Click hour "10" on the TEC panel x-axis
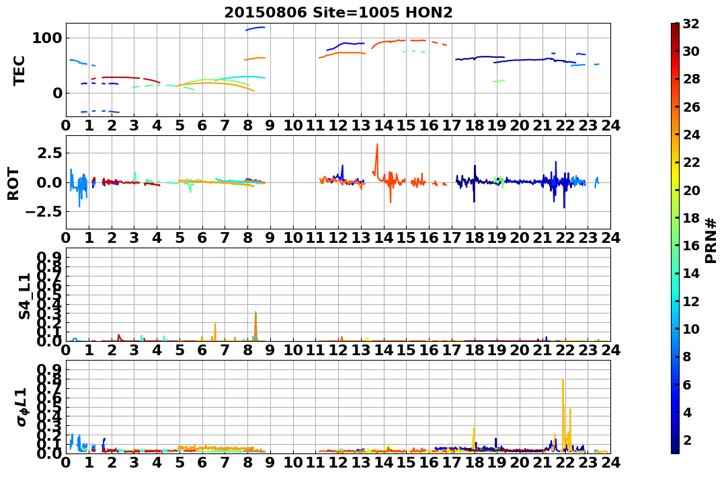 (x=292, y=125)
